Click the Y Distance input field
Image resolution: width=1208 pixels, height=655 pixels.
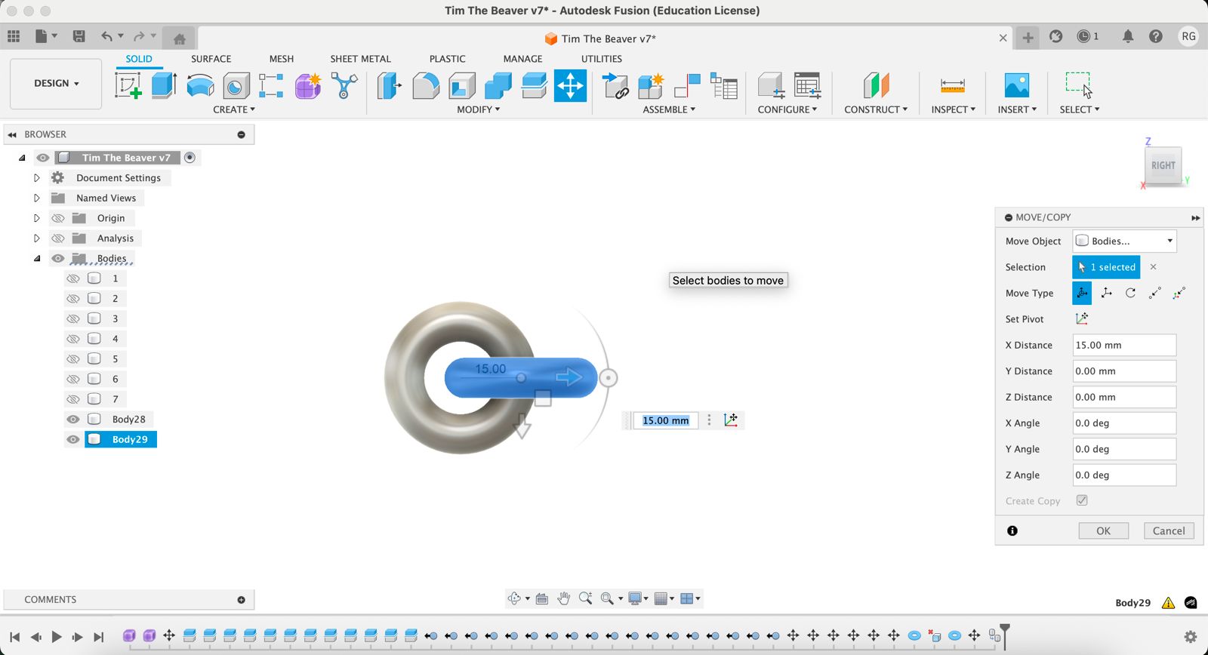click(x=1123, y=371)
